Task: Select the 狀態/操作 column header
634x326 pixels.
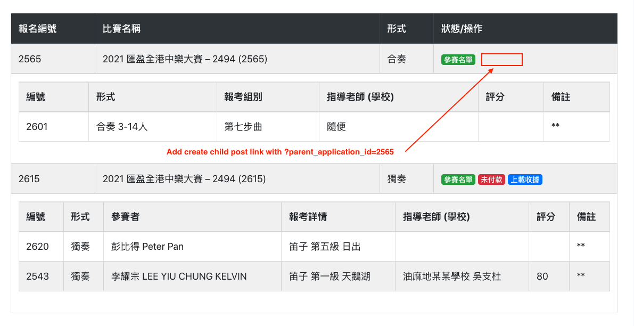Action: pos(462,29)
